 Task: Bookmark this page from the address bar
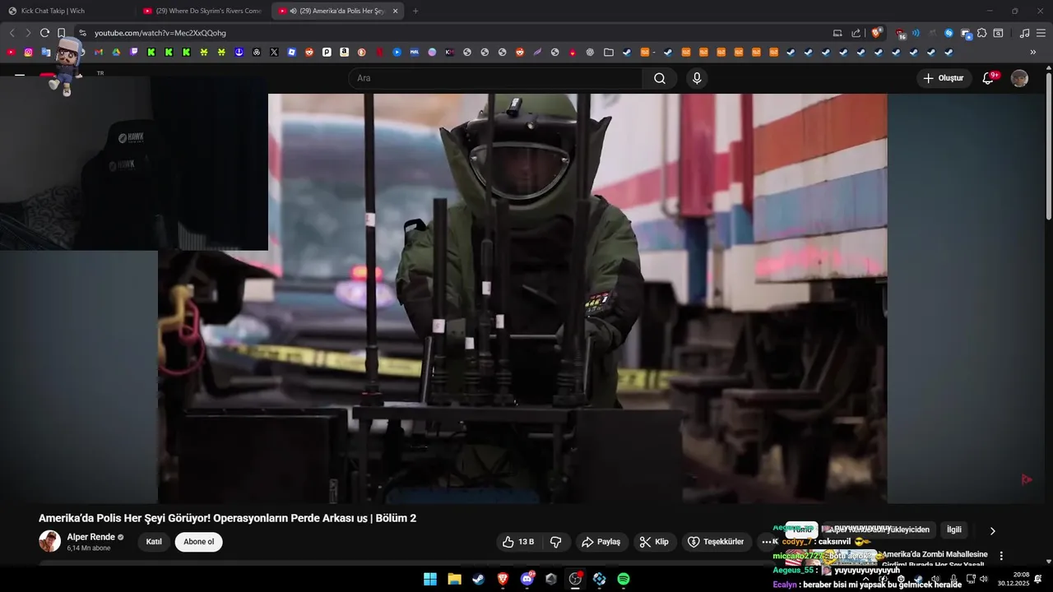coord(62,33)
